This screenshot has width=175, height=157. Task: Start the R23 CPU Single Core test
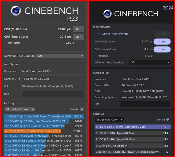tap(78, 37)
